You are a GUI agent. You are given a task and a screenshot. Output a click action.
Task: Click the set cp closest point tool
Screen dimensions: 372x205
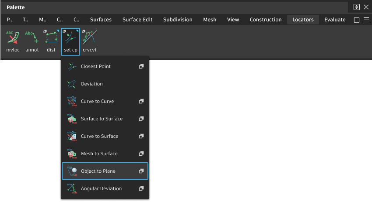(x=70, y=40)
